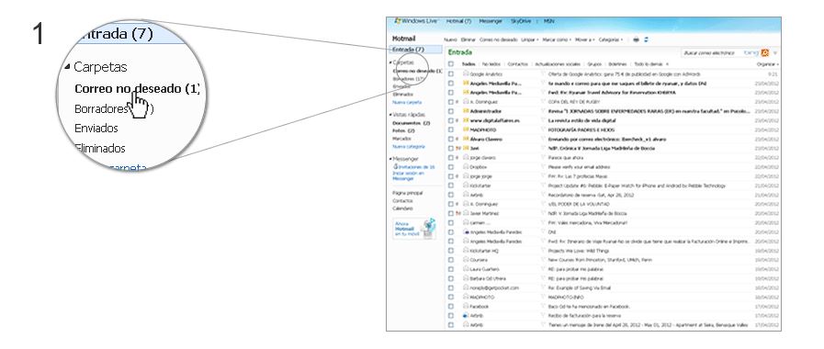Tick the checkbox for the FOTOGRAFÍA PADRES E HIJOS message

pos(451,129)
